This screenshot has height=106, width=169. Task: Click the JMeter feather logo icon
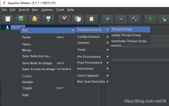4,3
